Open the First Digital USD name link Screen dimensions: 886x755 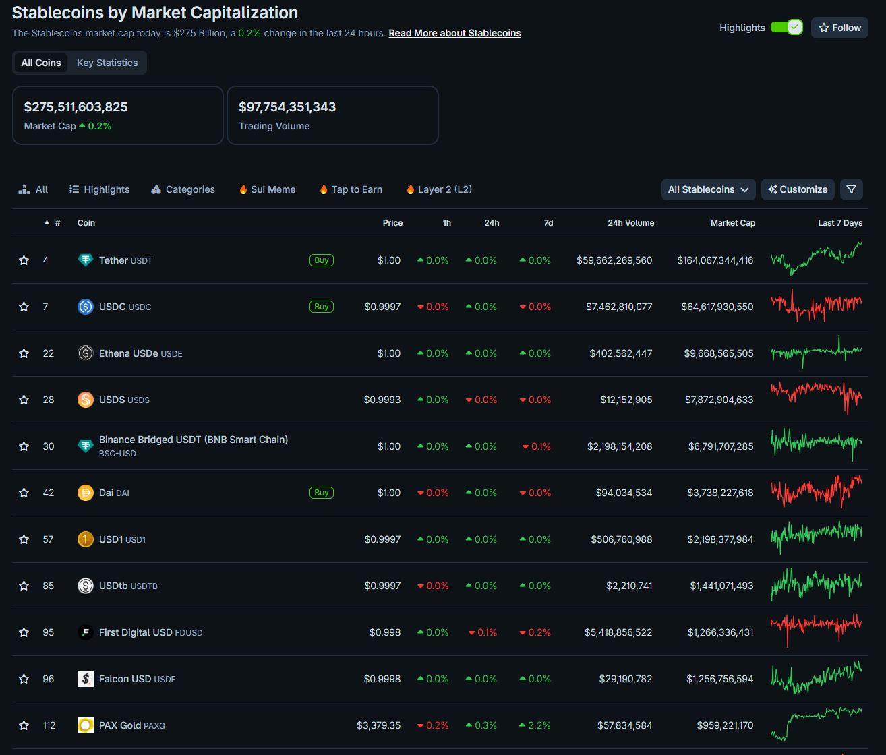[150, 632]
